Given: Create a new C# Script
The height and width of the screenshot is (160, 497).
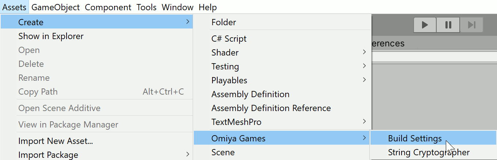Looking at the screenshot, I should (229, 39).
